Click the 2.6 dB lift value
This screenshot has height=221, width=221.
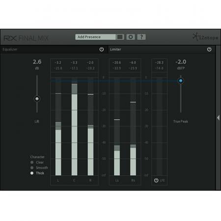pos(37,62)
